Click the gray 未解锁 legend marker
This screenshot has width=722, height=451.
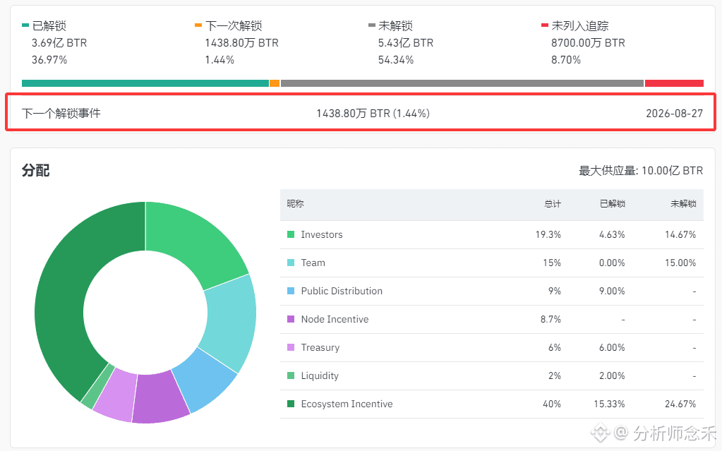[372, 25]
